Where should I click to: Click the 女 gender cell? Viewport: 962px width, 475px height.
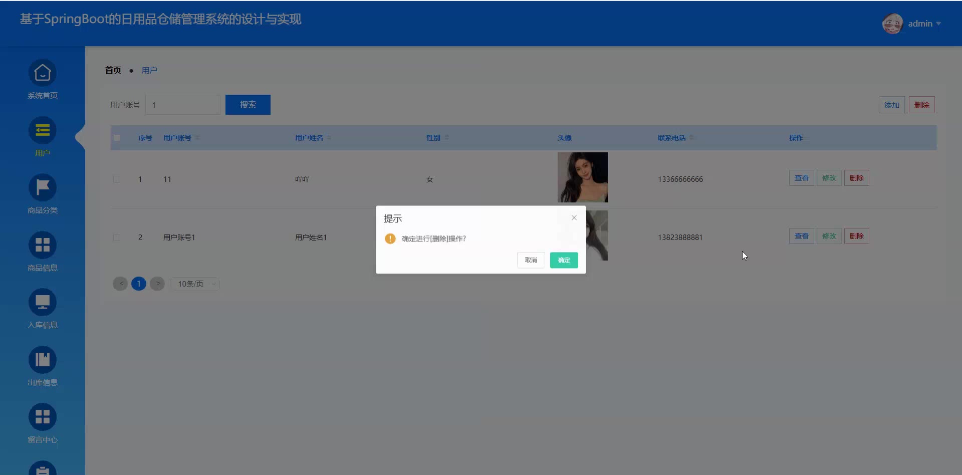[430, 179]
